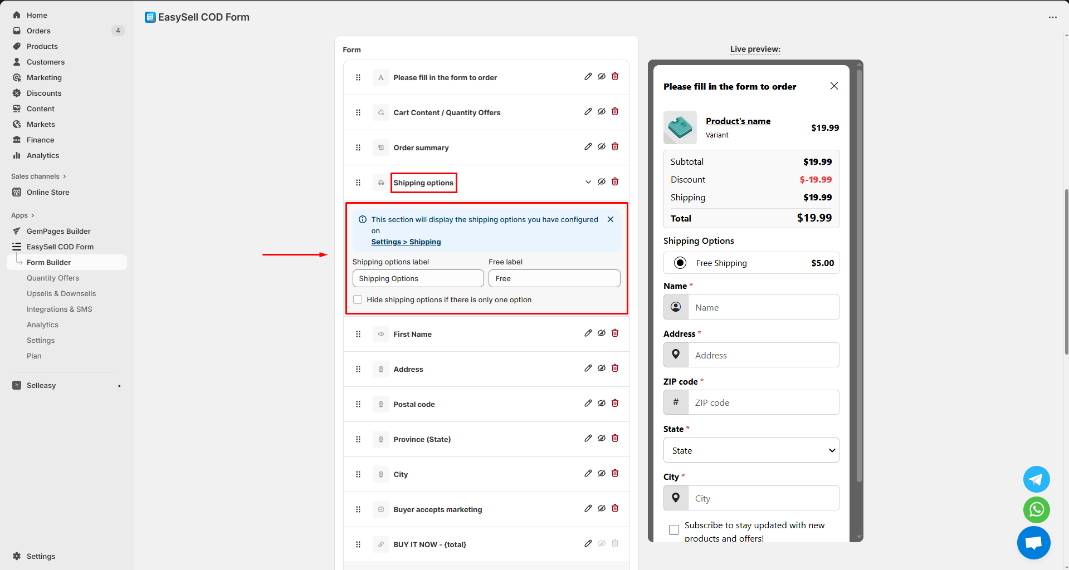Hide the Postal code field
Screen dimensions: 1069x570
tap(602, 404)
